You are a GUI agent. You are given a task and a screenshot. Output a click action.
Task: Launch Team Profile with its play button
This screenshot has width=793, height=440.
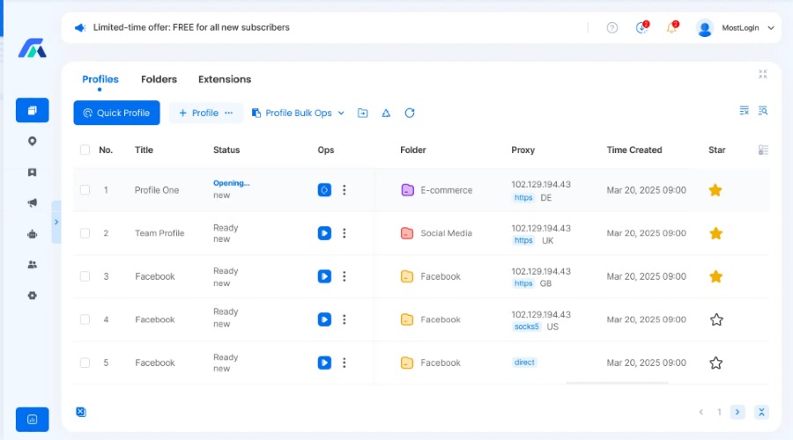coord(324,233)
